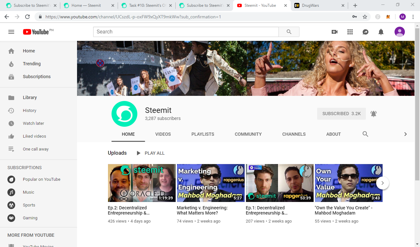The height and width of the screenshot is (247, 420).
Task: Open Popular on YouTube subscription
Action: (39, 179)
